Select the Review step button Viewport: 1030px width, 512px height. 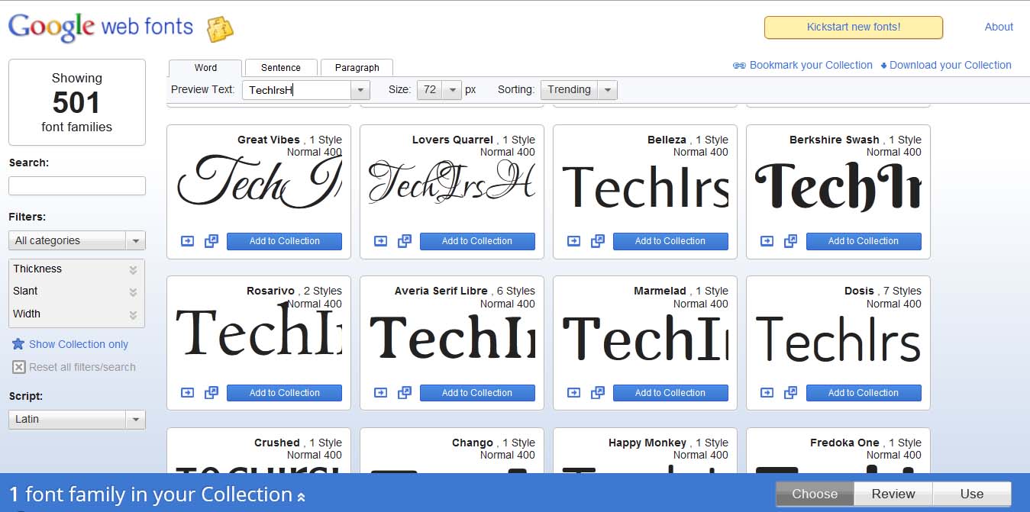click(x=893, y=494)
